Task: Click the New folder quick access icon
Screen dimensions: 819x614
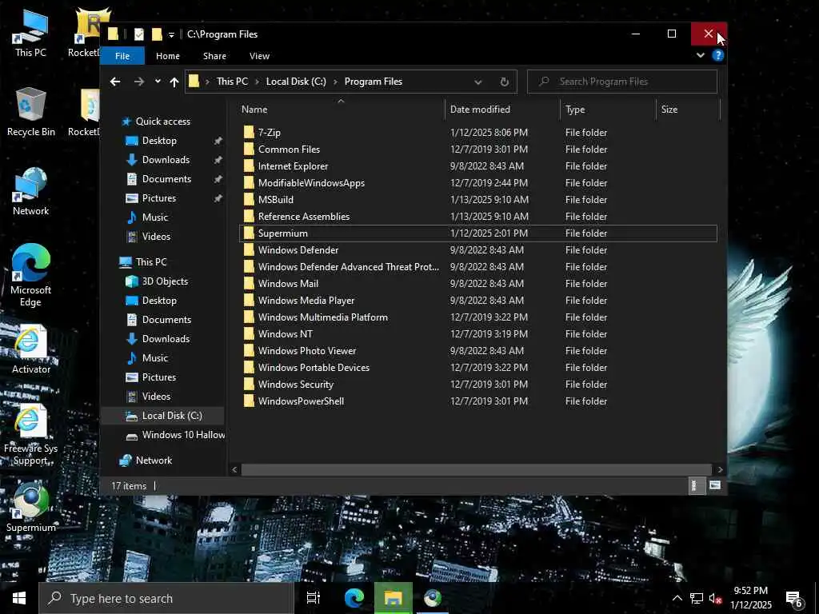Action: click(x=156, y=34)
